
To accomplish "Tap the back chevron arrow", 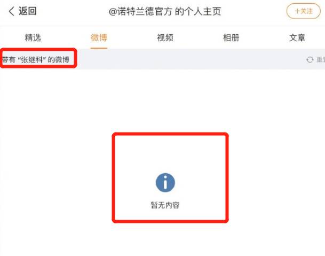I will click(12, 11).
